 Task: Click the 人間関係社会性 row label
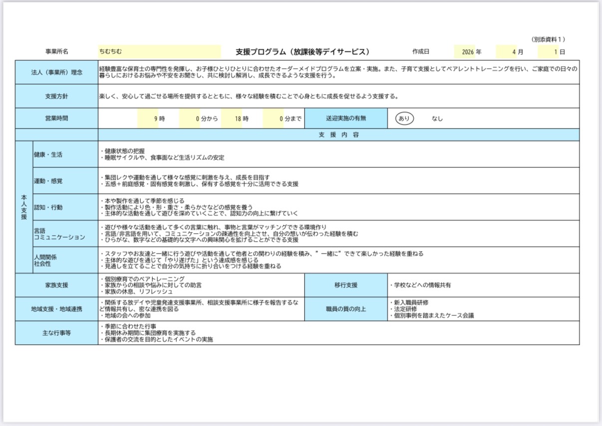pos(65,260)
